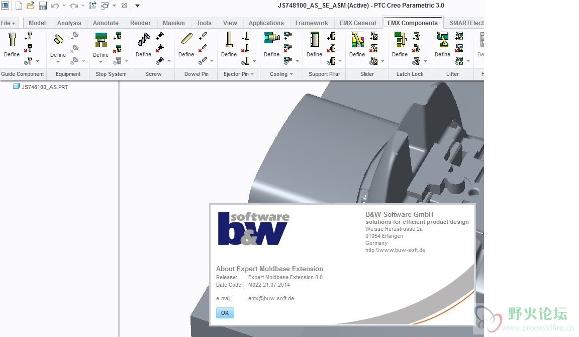
Task: Save the model with the floppy disk icon
Action: pos(43,6)
